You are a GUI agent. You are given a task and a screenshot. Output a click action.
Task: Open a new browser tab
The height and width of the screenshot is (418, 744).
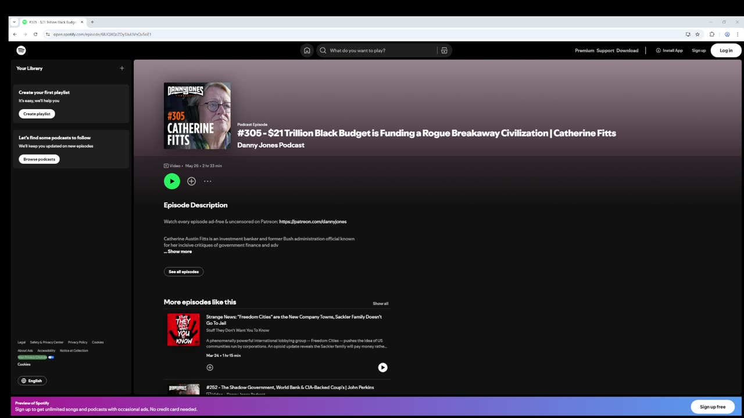(x=92, y=22)
